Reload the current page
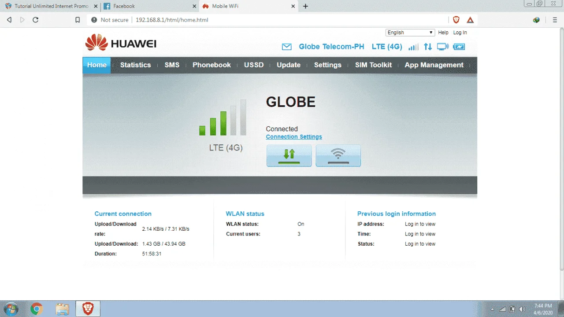This screenshot has height=317, width=564. 36,20
